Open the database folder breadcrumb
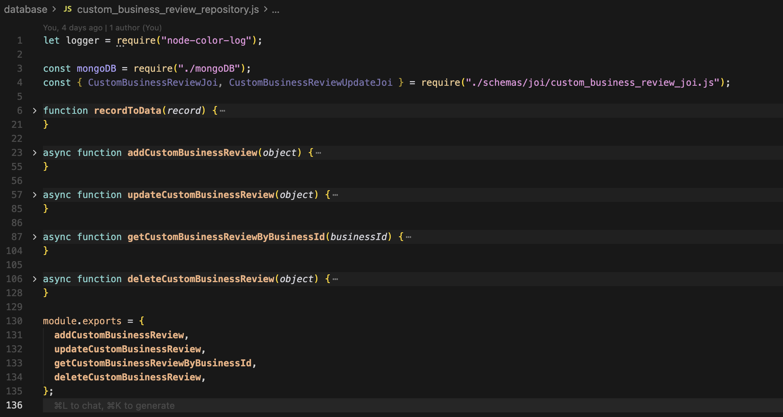The width and height of the screenshot is (783, 417). coord(26,9)
